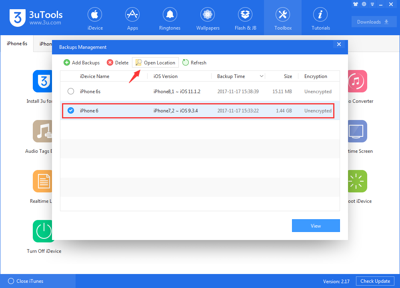Click the '1.44 GB' size value
The width and height of the screenshot is (400, 288).
coord(284,111)
